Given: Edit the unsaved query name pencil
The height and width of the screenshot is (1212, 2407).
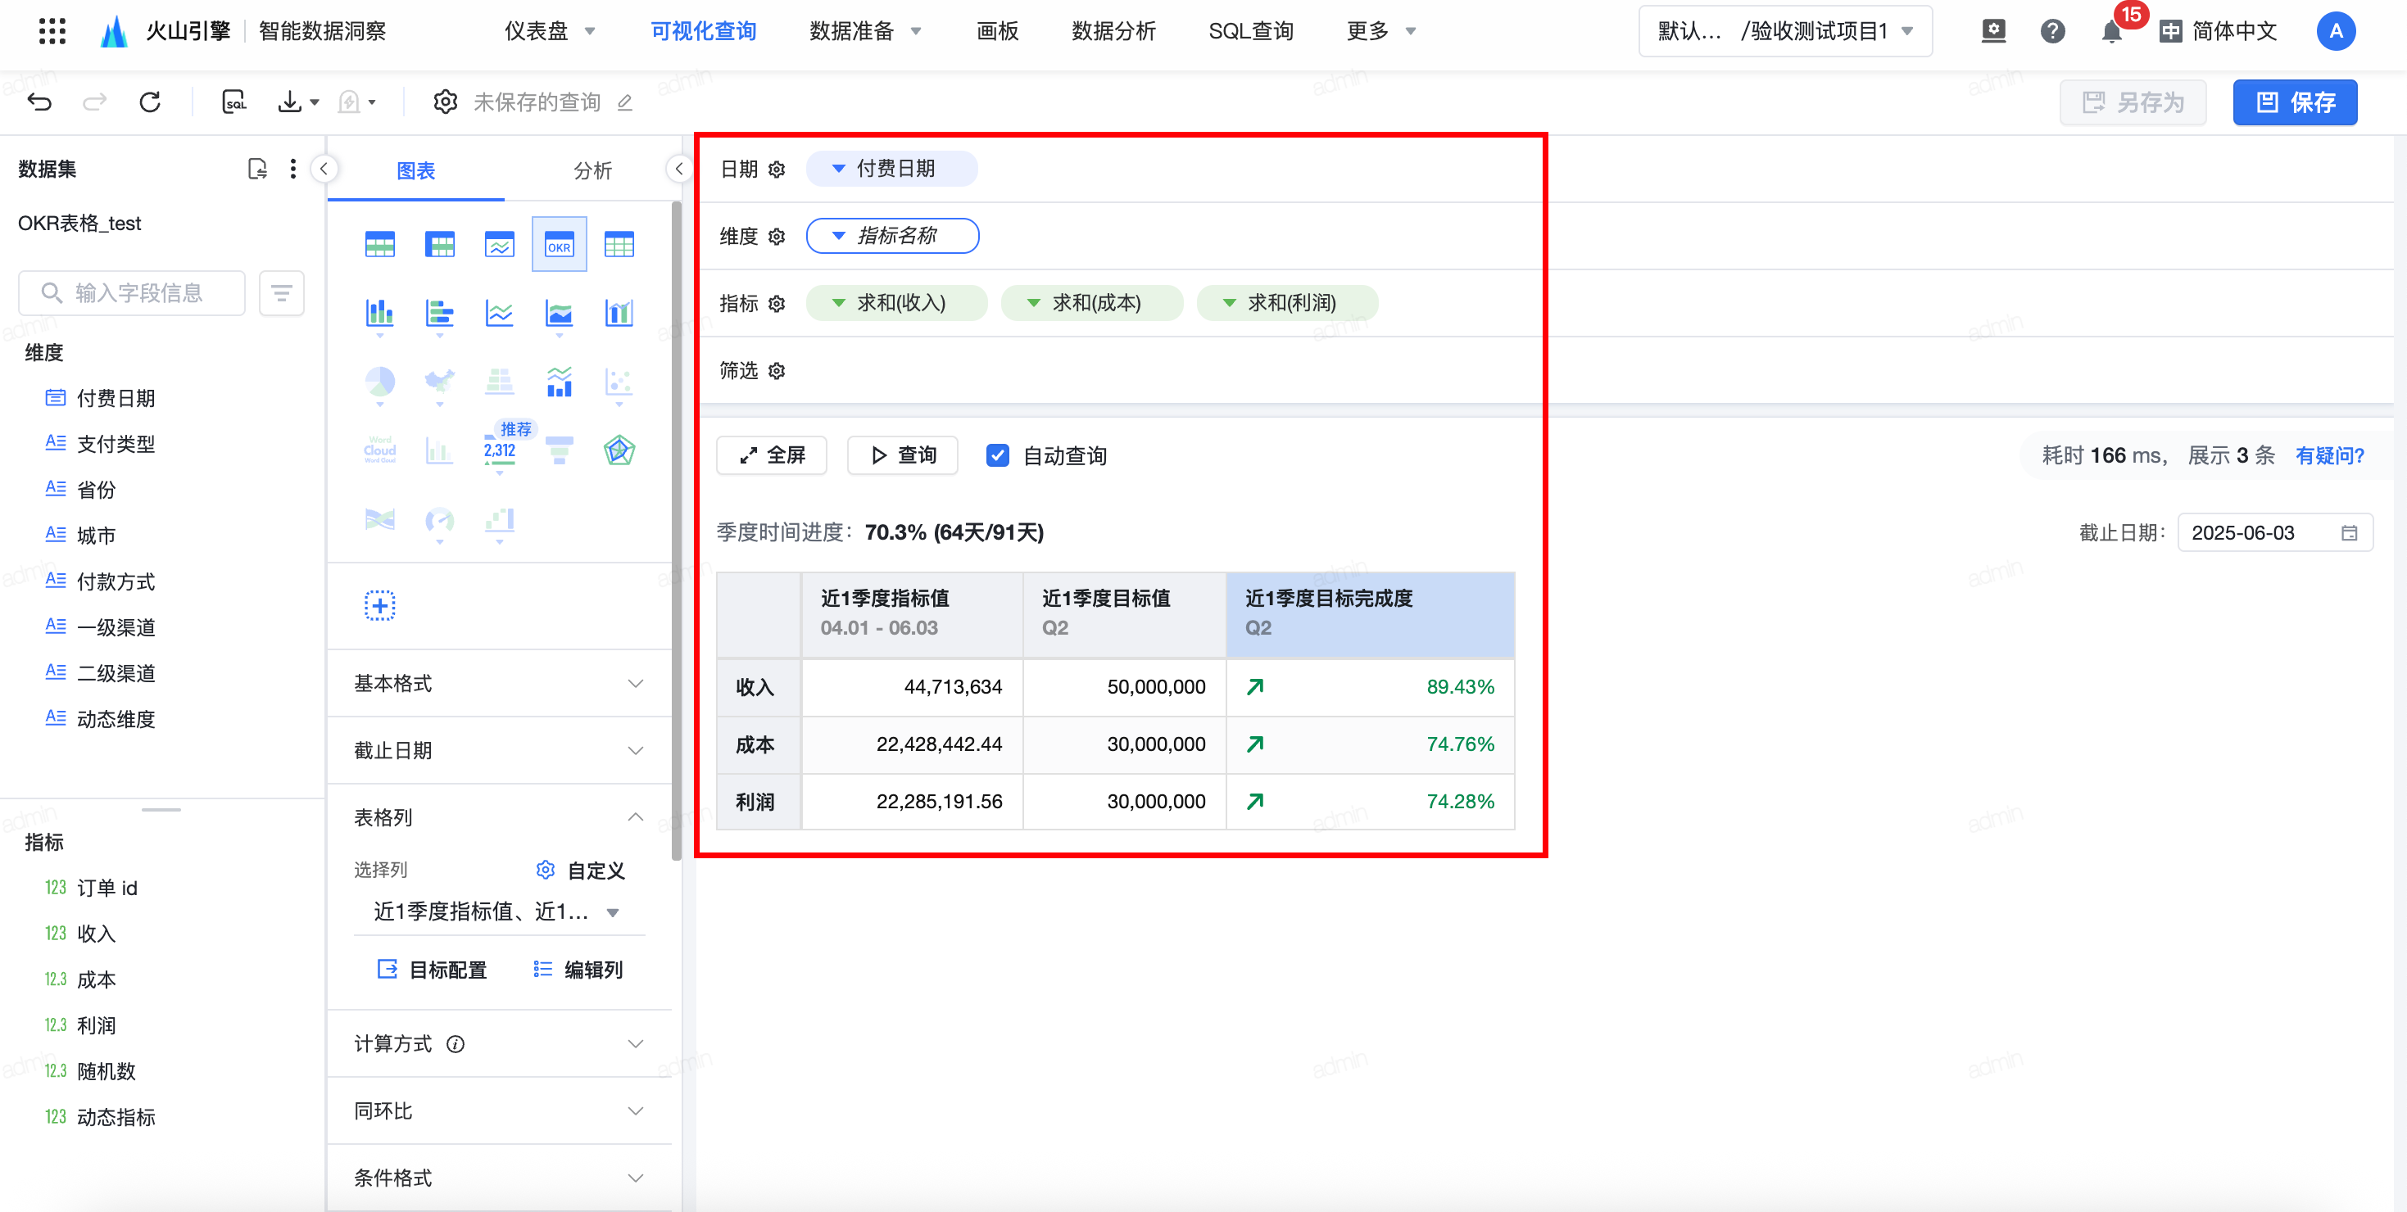Looking at the screenshot, I should coord(625,102).
